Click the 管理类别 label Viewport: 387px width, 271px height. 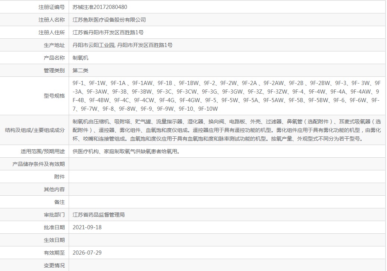click(54, 70)
